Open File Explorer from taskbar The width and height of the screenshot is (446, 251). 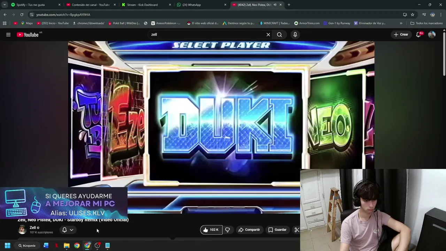click(x=67, y=245)
